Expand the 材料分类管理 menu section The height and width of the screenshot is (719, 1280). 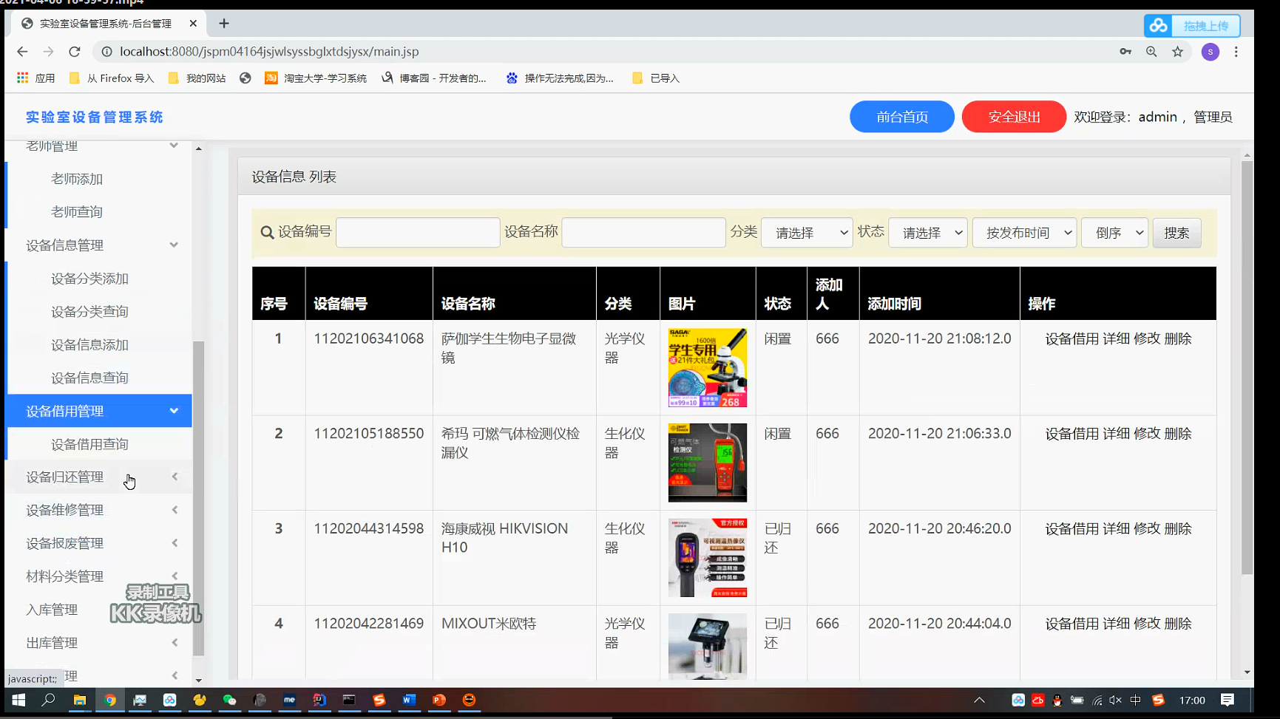(x=99, y=576)
